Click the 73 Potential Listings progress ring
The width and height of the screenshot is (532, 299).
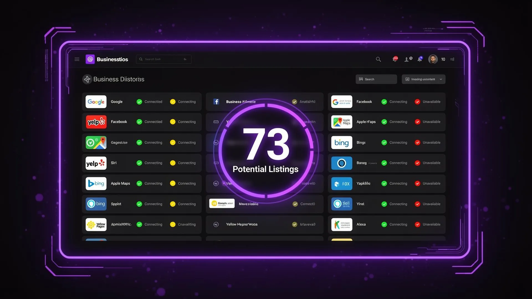tap(265, 149)
